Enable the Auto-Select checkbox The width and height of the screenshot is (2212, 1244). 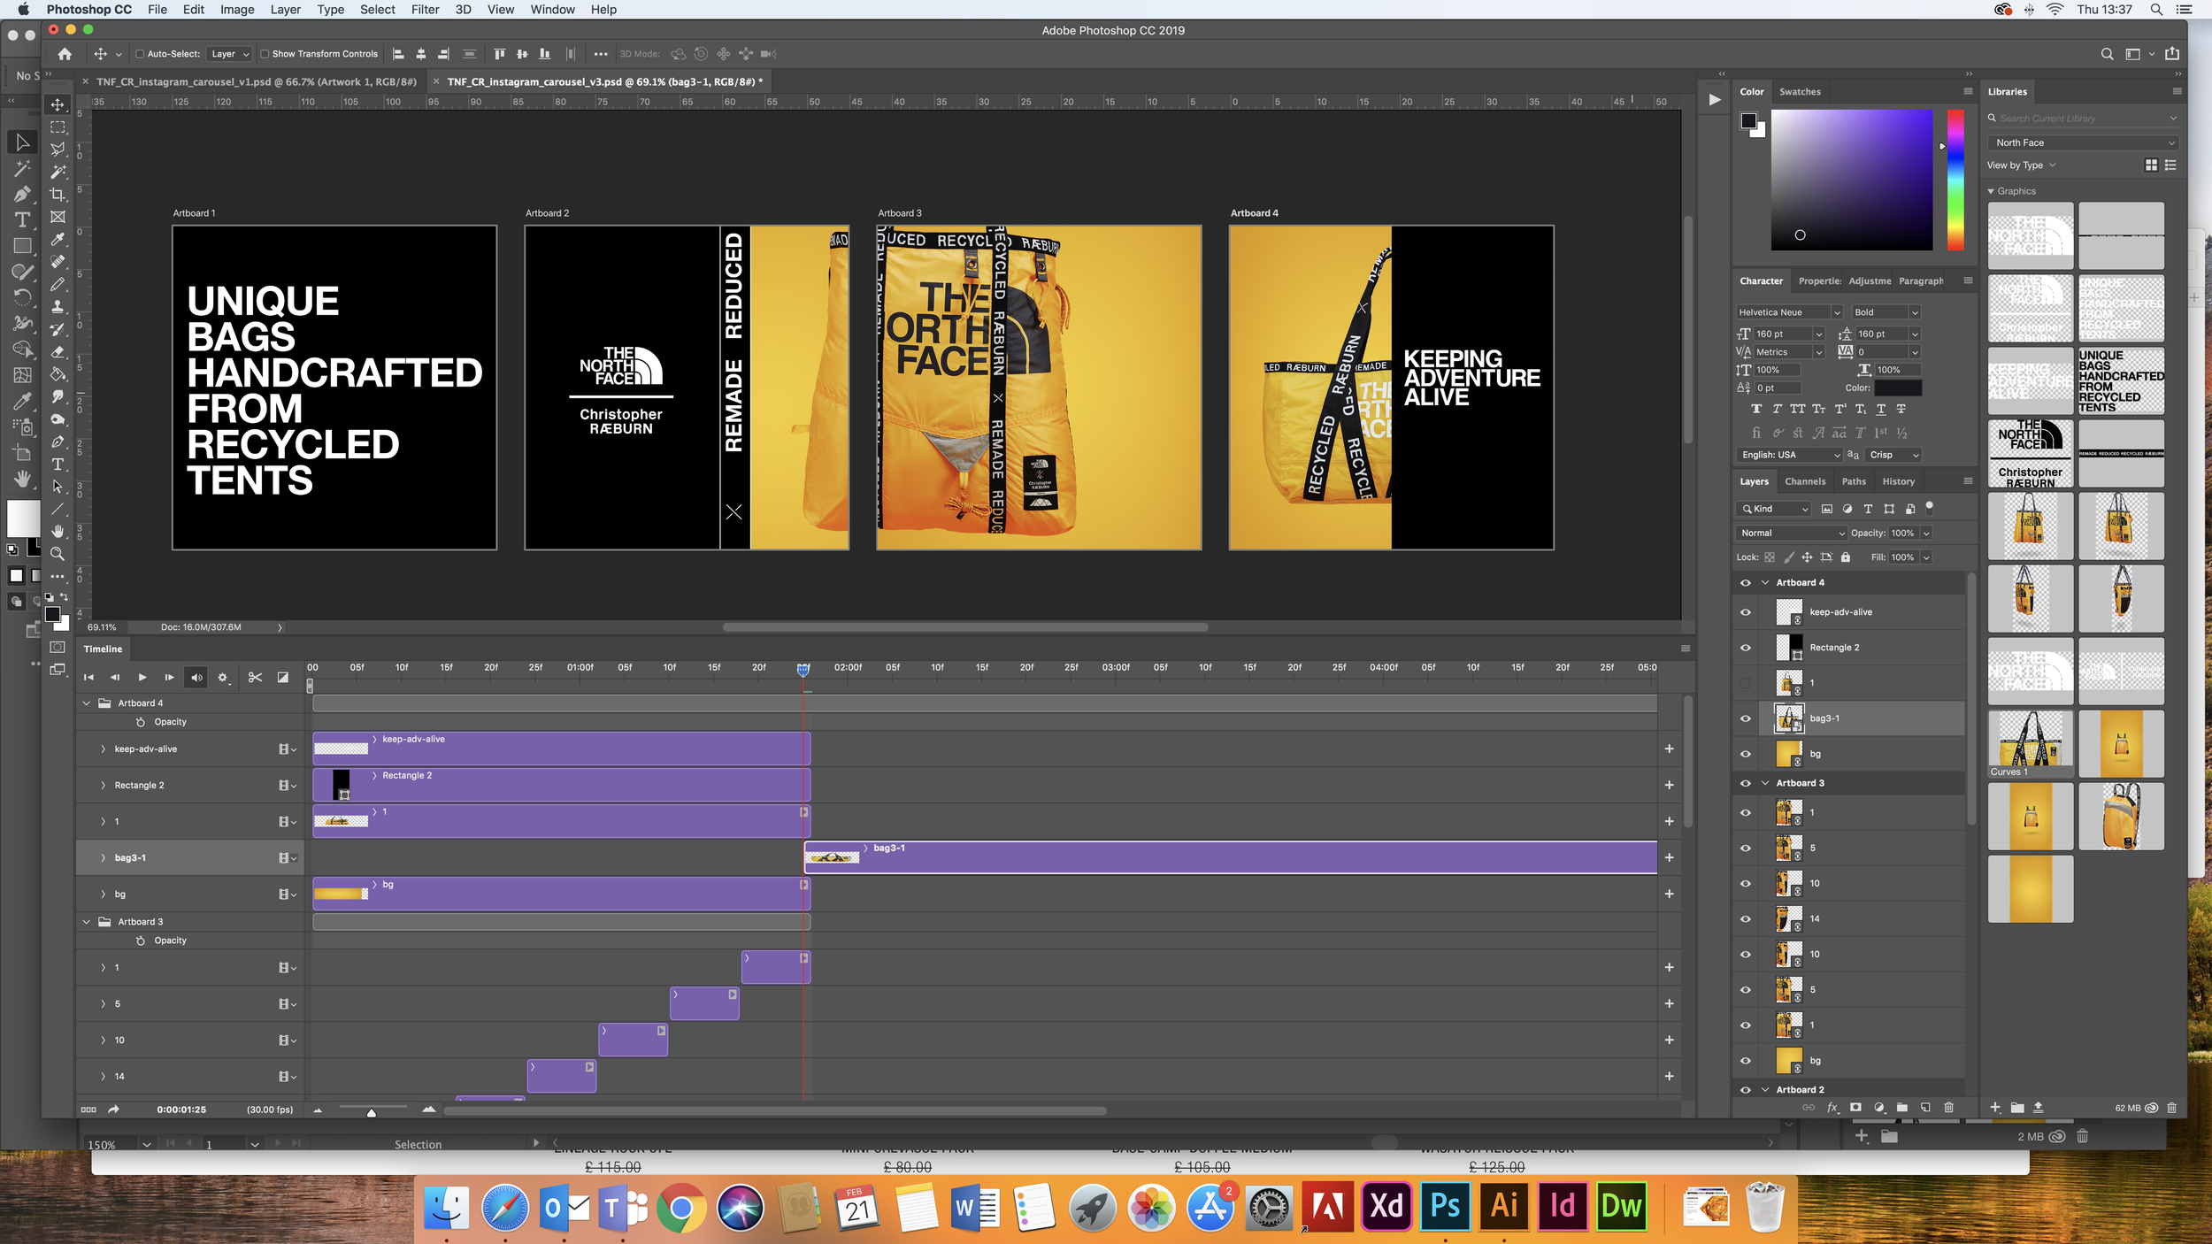[140, 54]
